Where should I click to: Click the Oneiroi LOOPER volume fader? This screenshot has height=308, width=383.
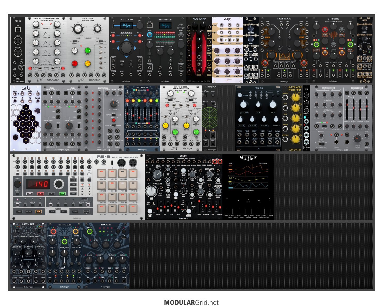(158, 206)
